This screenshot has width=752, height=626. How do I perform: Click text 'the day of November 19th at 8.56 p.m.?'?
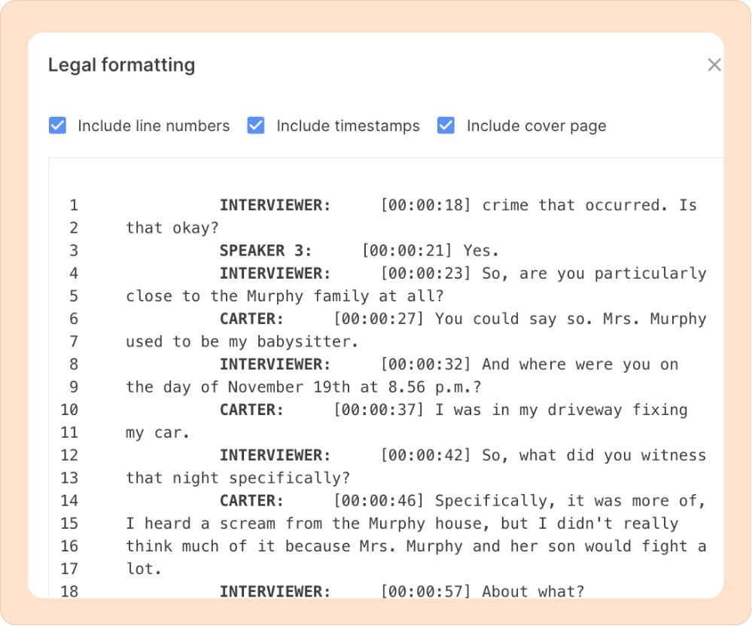[303, 387]
